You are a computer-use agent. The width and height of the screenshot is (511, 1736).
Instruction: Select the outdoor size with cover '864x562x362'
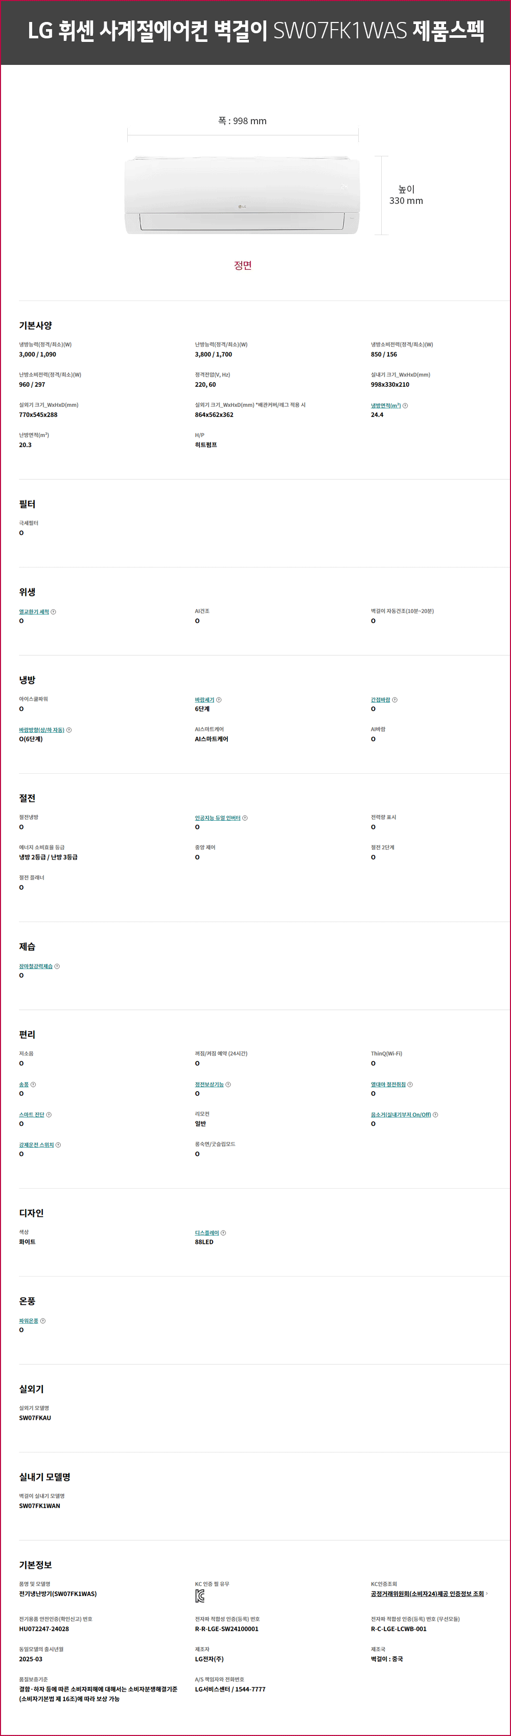coord(215,415)
